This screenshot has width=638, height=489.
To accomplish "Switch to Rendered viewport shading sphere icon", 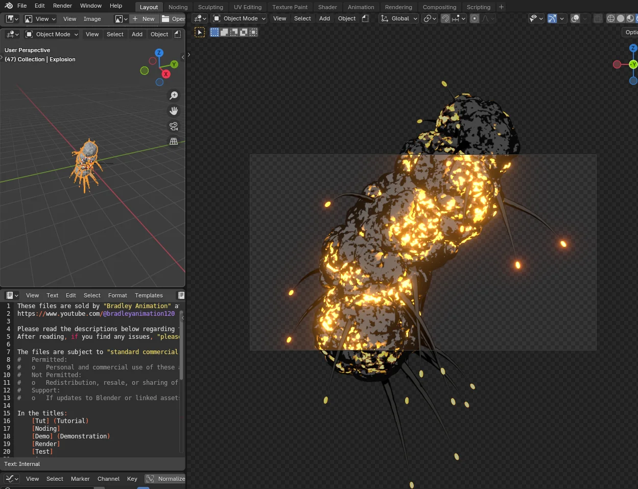I will [636, 19].
